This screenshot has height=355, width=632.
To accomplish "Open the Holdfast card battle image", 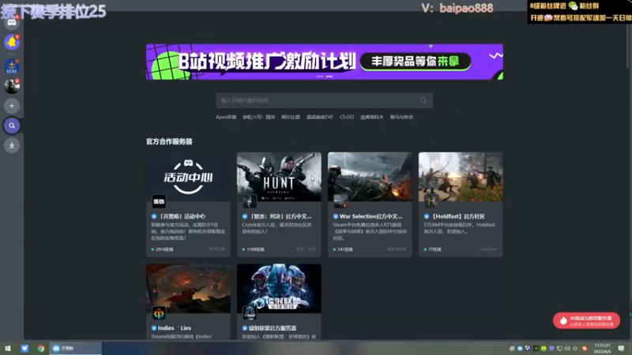I will coord(461,177).
